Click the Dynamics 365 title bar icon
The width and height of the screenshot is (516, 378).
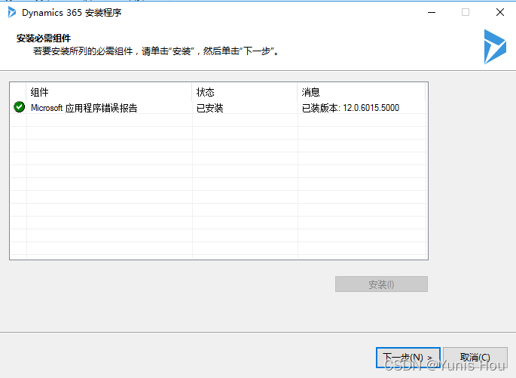point(12,13)
